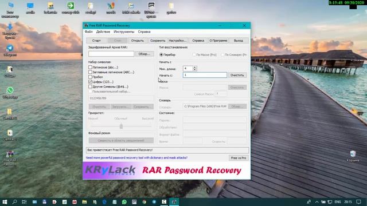The height and width of the screenshot is (206, 367).
Task: Click Очистить next to Начать с field
Action: click(237, 75)
